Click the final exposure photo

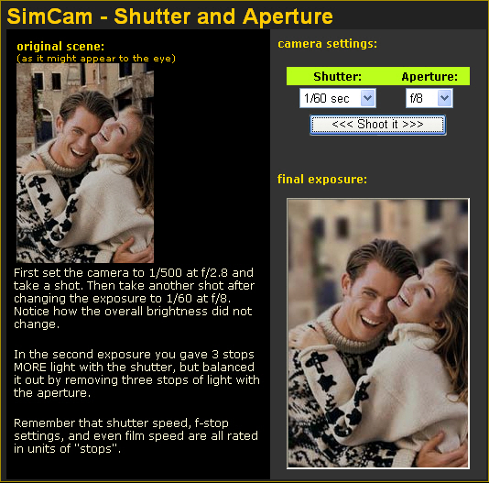pyautogui.click(x=378, y=334)
